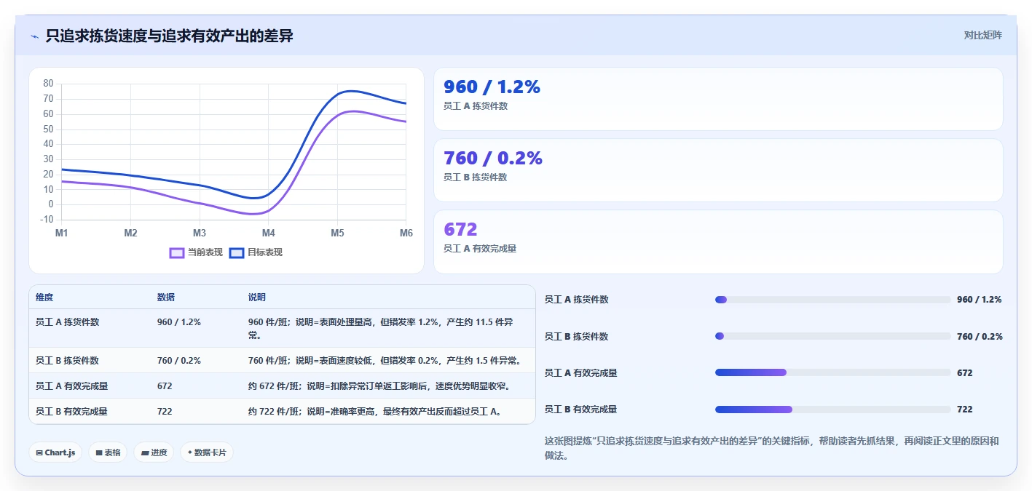Click the 员工 A 拣货件数 progress bar
This screenshot has width=1032, height=491.
tap(833, 300)
